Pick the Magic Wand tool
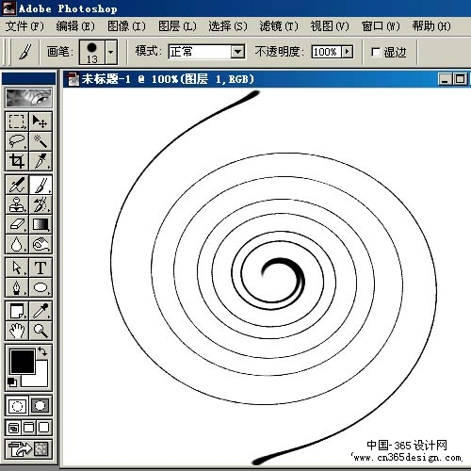This screenshot has height=471, width=471. (41, 141)
